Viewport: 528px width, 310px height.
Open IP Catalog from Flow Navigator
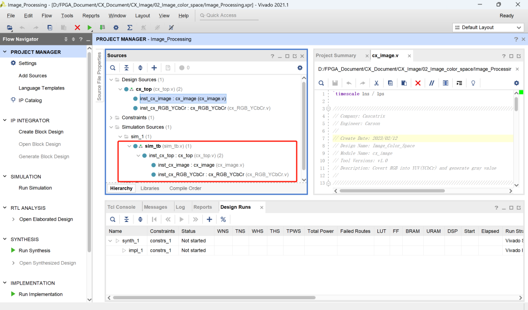30,100
